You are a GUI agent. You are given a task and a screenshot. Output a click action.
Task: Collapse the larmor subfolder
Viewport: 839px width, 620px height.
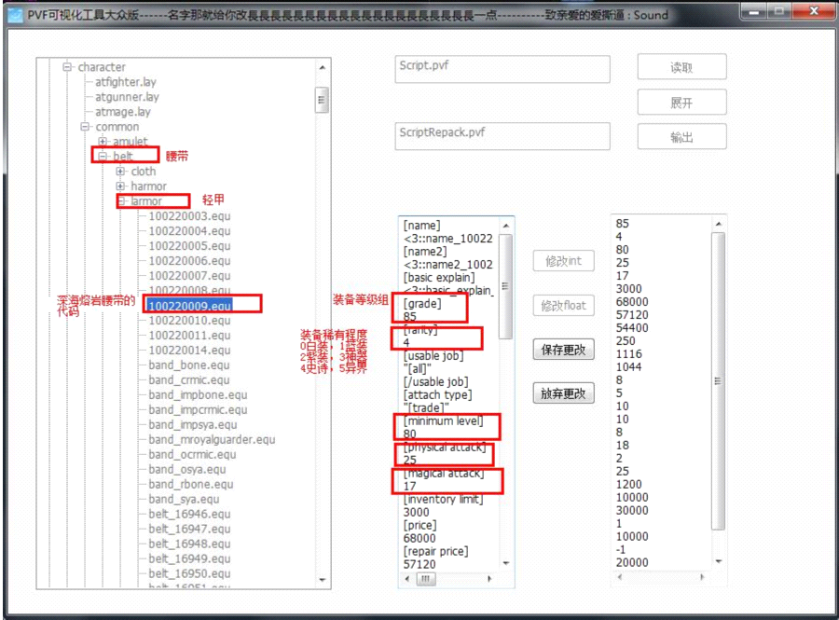coord(120,201)
